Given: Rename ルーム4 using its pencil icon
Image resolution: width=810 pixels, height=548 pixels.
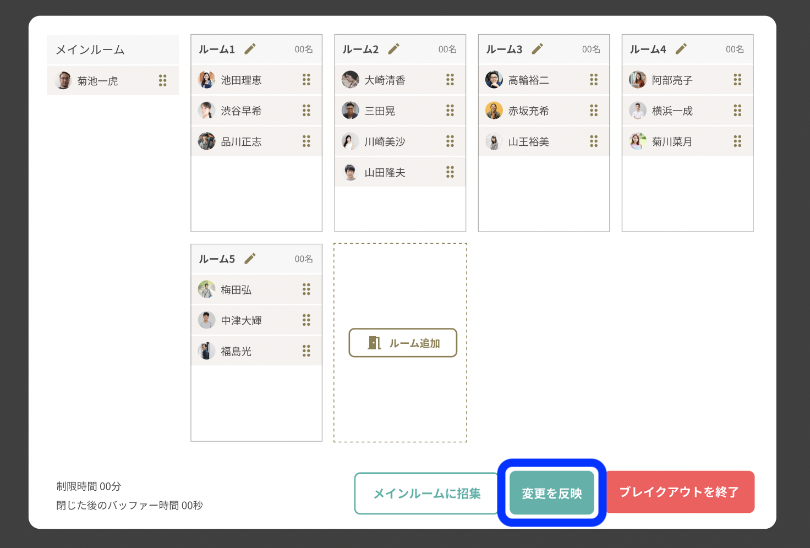Looking at the screenshot, I should pos(681,49).
